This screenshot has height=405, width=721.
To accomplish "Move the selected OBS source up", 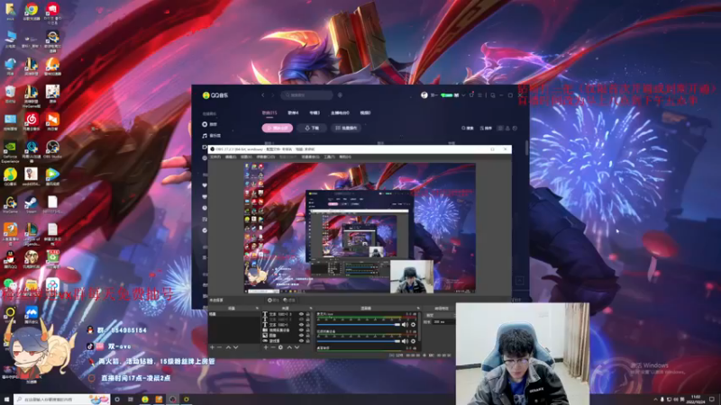I will click(289, 347).
